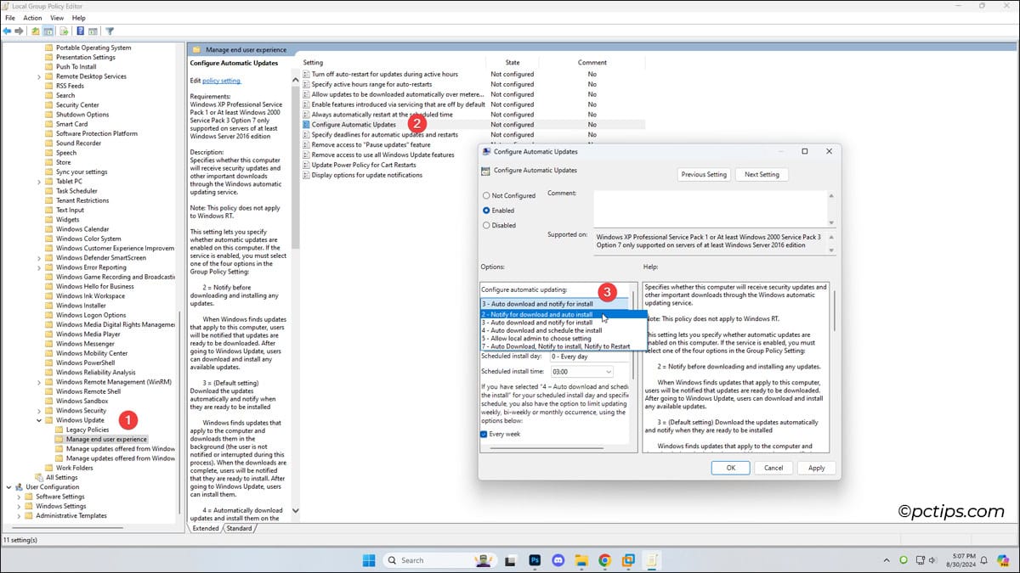The height and width of the screenshot is (573, 1020).
Task: Uncheck the Every week checkbox
Action: click(x=484, y=434)
